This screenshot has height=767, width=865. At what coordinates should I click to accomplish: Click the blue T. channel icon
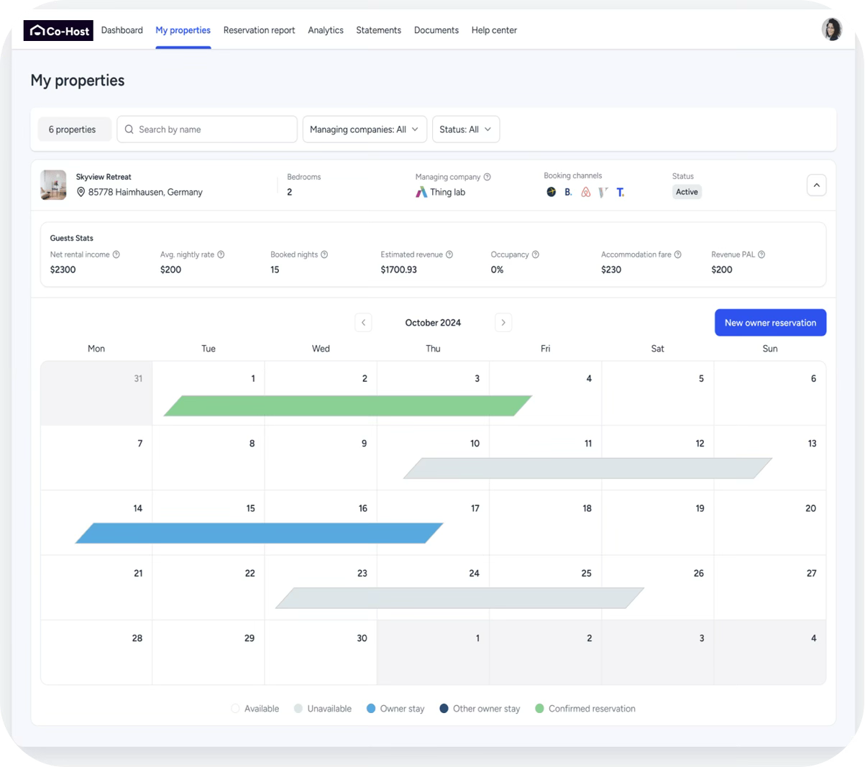(x=621, y=192)
